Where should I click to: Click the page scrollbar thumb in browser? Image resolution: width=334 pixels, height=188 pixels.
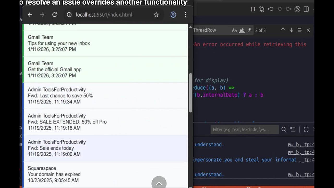[190, 93]
